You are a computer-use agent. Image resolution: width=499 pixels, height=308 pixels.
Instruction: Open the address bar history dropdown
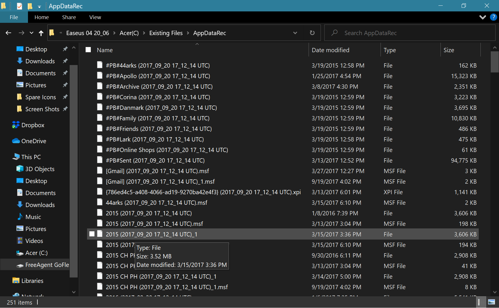coord(295,33)
